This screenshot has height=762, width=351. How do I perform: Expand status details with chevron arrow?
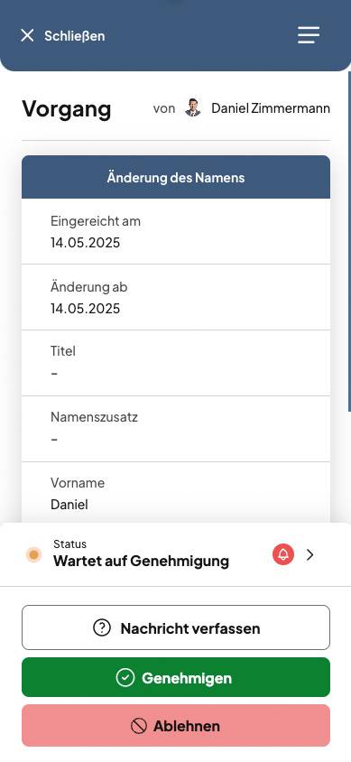(309, 554)
